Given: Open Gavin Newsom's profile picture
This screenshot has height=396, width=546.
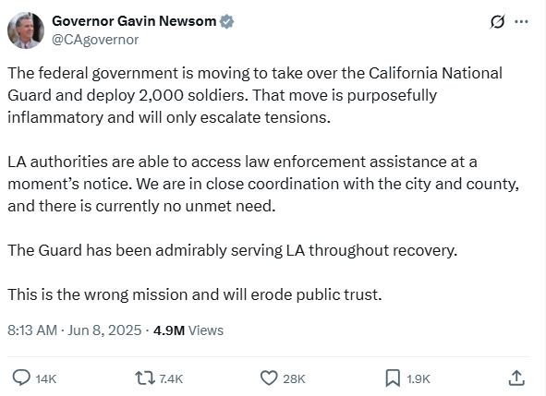Looking at the screenshot, I should 26,30.
